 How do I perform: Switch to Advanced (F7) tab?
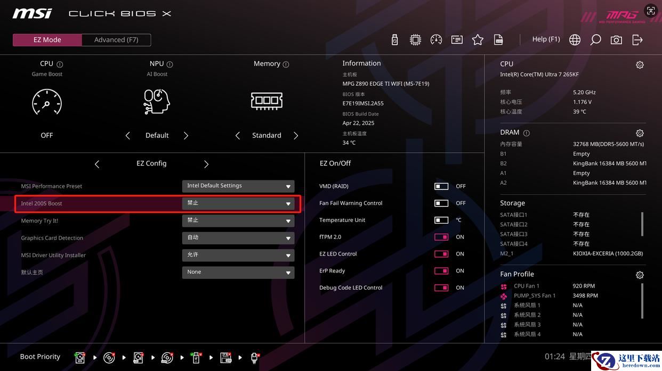(x=116, y=40)
